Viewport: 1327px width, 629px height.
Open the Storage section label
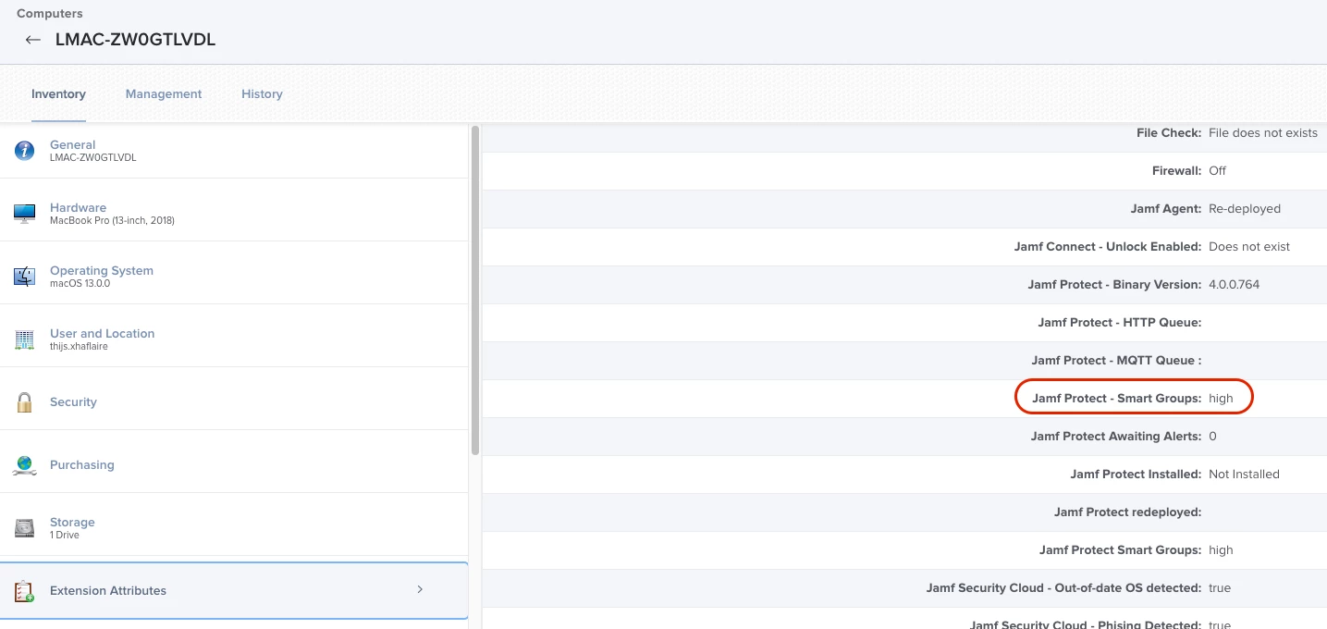tap(72, 522)
